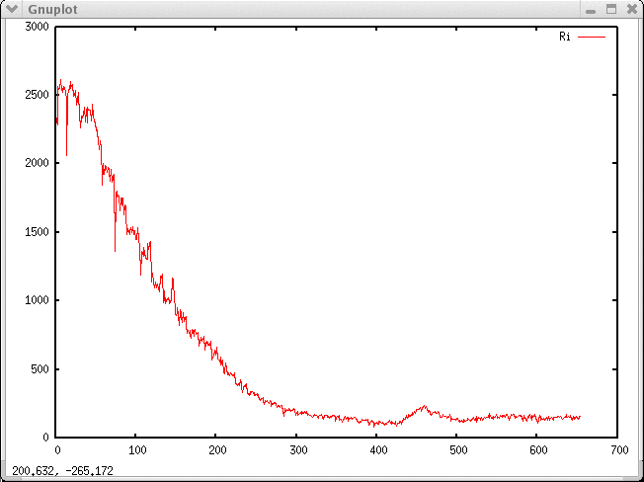Click the y-axis label 500

pyautogui.click(x=40, y=369)
